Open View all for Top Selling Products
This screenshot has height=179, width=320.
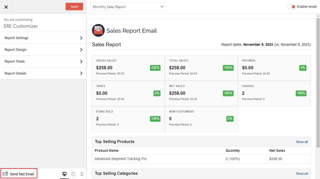tap(302, 142)
